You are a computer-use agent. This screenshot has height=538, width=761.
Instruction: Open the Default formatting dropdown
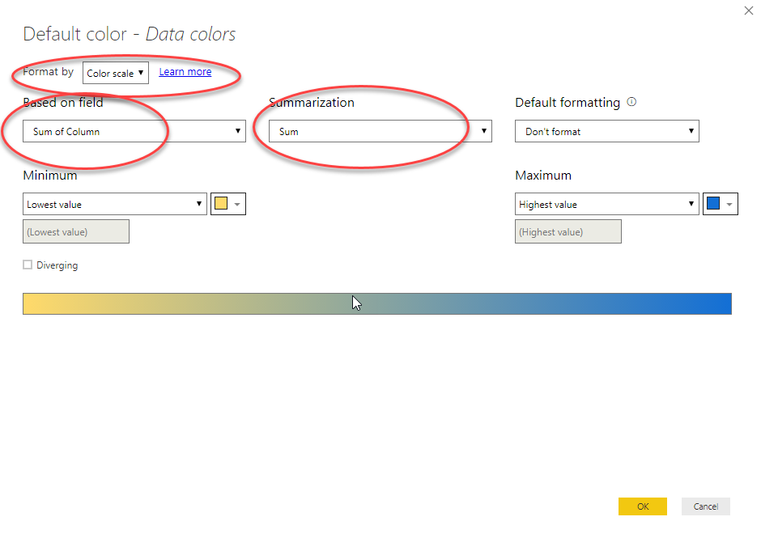click(607, 131)
